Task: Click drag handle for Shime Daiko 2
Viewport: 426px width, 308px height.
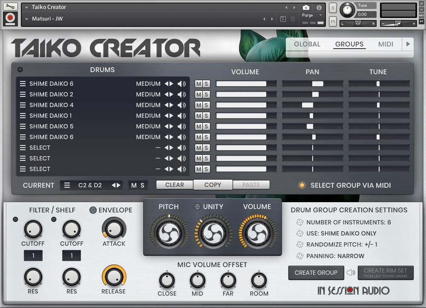Action: coord(23,94)
